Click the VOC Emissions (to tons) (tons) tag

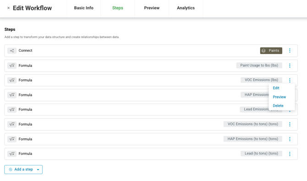click(253, 124)
